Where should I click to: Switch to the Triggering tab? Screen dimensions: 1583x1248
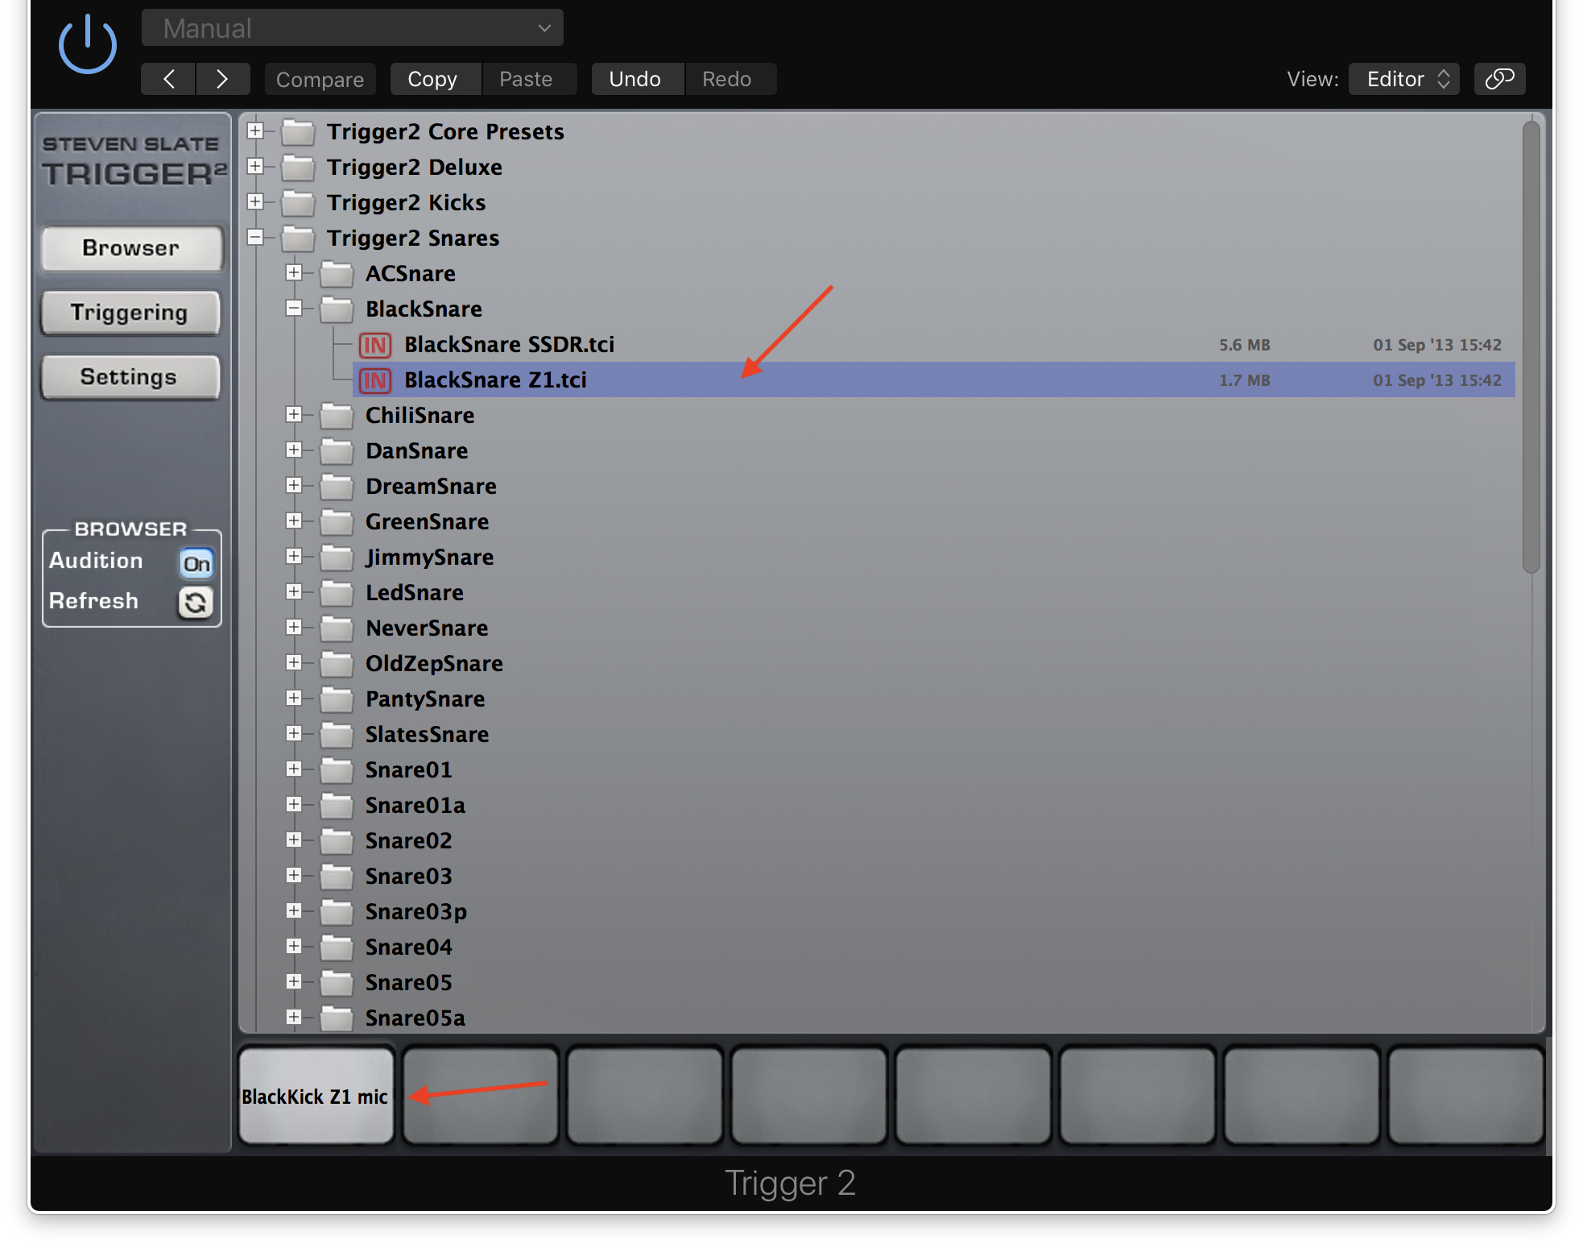tap(130, 313)
